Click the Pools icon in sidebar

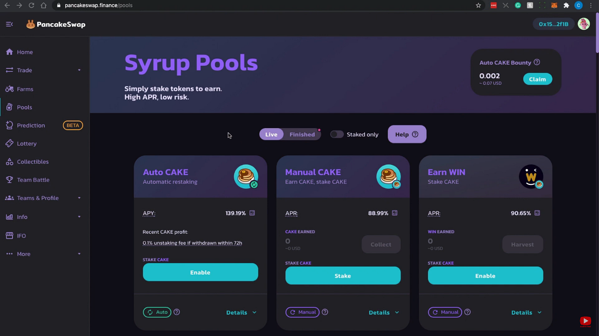pos(9,107)
